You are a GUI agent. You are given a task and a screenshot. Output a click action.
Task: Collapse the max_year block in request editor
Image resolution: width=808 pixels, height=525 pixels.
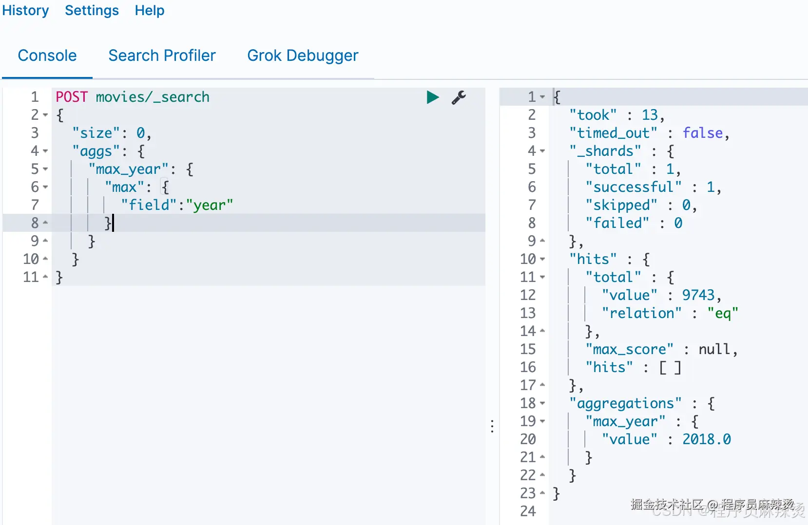coord(45,169)
